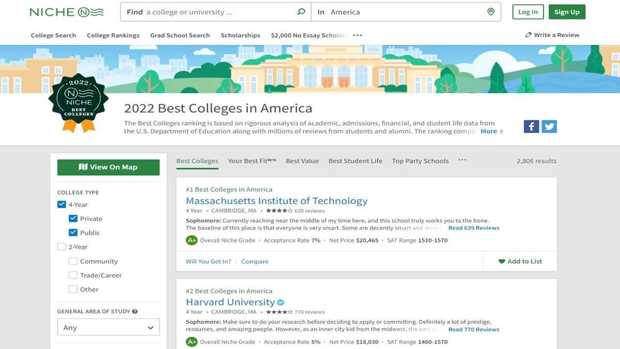Open the General Area of Study dropdown
The image size is (620, 349).
[108, 327]
